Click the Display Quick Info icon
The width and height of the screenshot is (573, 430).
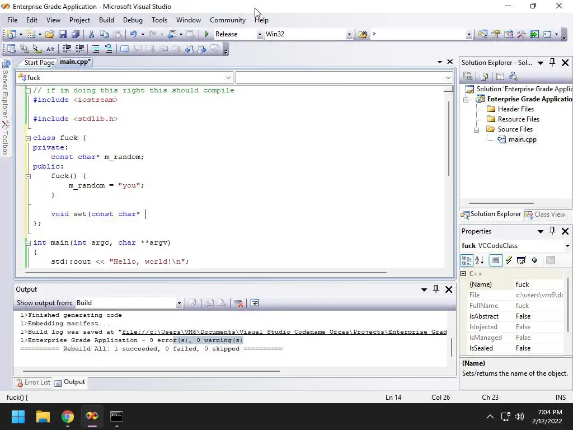37,49
